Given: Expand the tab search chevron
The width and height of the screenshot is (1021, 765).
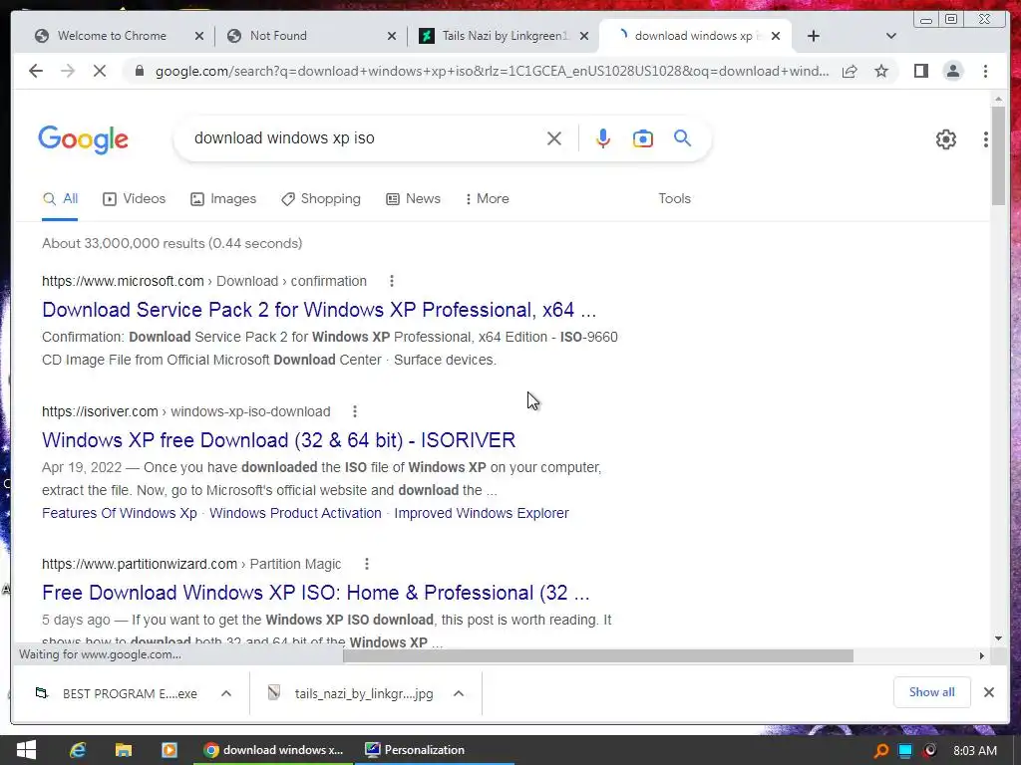Looking at the screenshot, I should point(890,36).
